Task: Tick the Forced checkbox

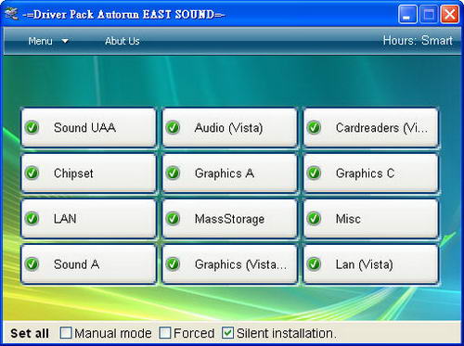Action: pyautogui.click(x=164, y=333)
